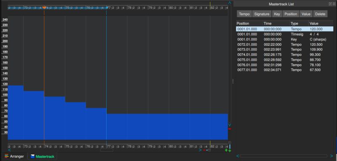Click the orange cycle start marker
Image resolution: width=337 pixels, height=161 pixels.
click(x=44, y=8)
